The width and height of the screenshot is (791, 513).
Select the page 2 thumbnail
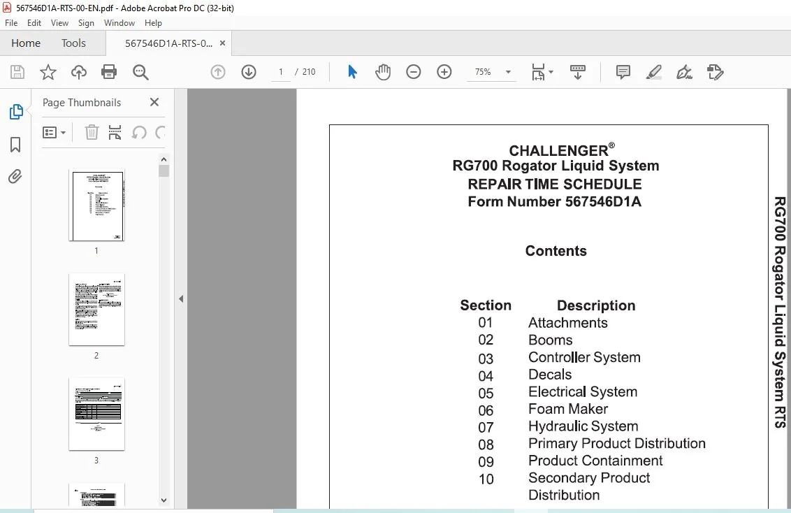click(x=97, y=310)
